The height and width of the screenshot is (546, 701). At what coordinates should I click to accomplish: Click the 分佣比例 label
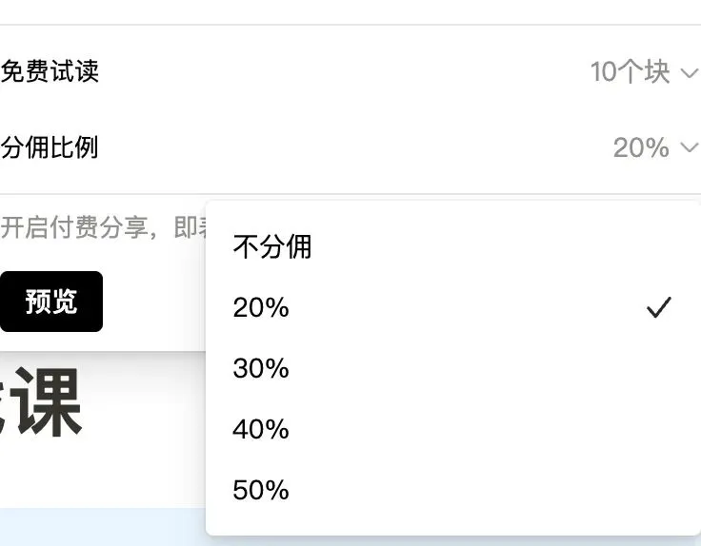[50, 147]
